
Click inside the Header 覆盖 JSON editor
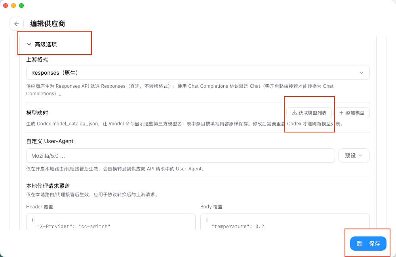coord(110,222)
